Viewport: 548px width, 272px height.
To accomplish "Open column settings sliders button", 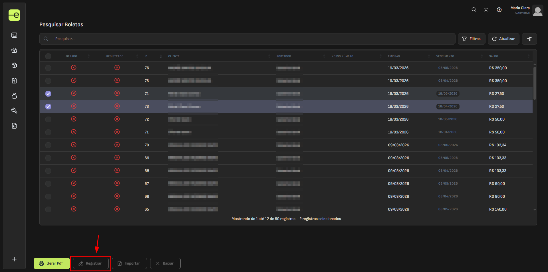I will pyautogui.click(x=529, y=39).
